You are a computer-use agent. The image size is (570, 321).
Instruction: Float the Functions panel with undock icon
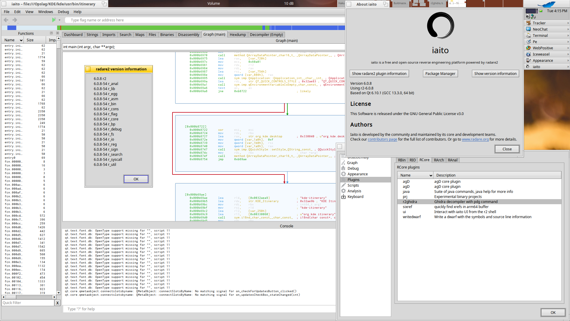[51, 33]
